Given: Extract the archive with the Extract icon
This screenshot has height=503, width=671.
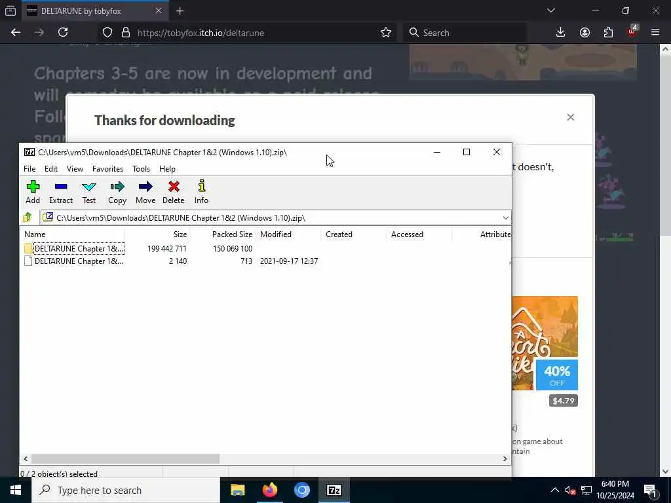Looking at the screenshot, I should pos(61,192).
